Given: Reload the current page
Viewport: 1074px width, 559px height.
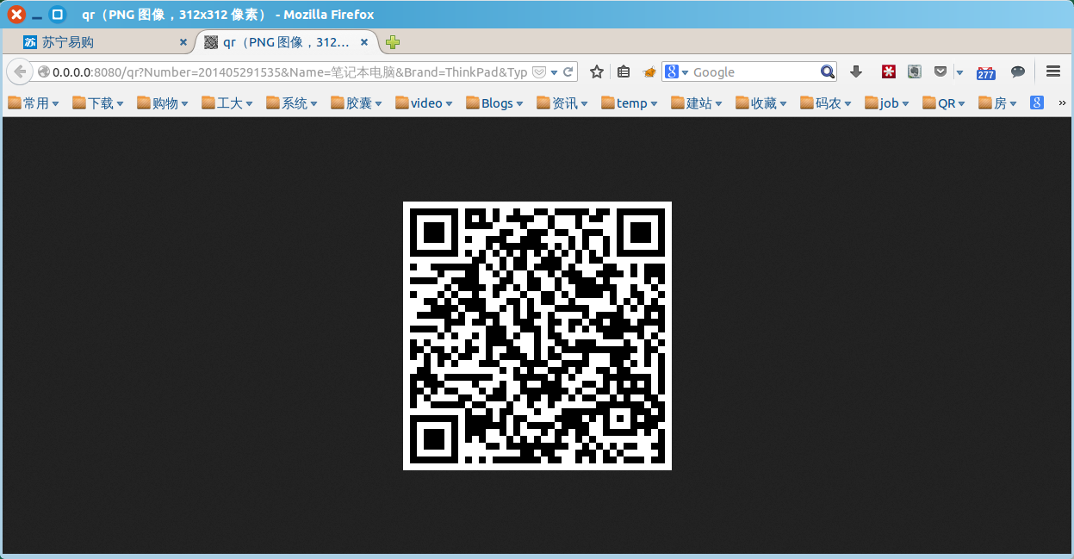Looking at the screenshot, I should coord(568,72).
